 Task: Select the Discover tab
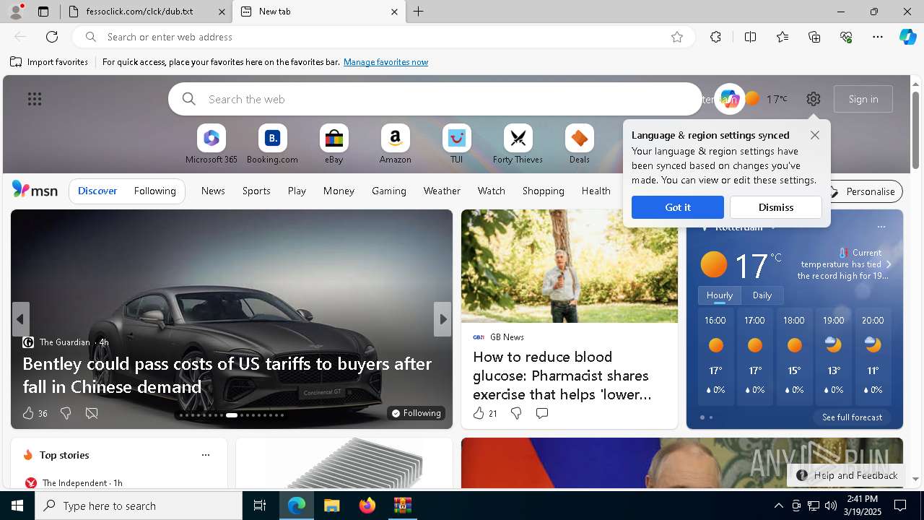pyautogui.click(x=97, y=191)
